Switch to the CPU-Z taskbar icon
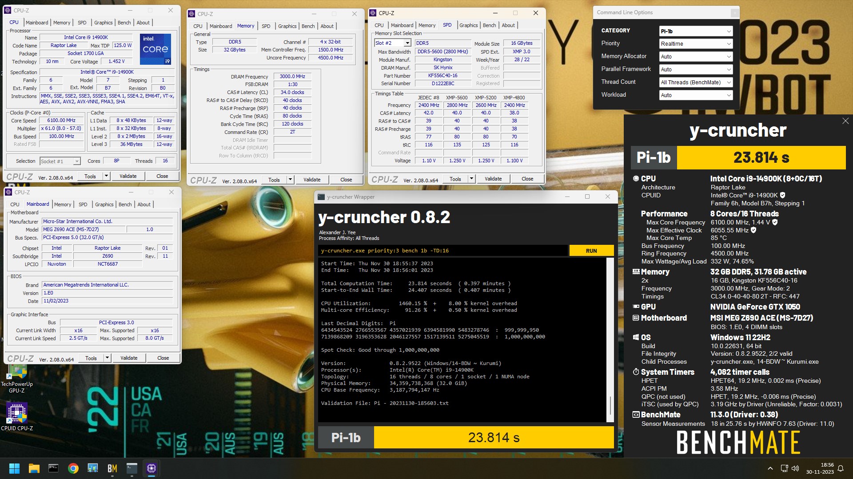Viewport: 853px width, 479px height. point(151,468)
